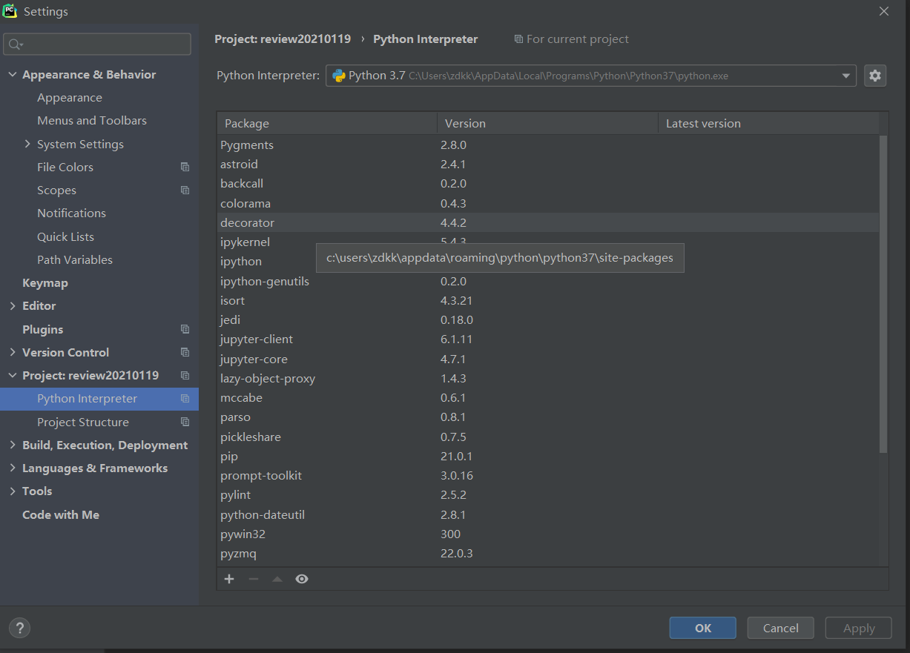Open Quick Lists settings
The image size is (910, 653).
[x=65, y=237]
